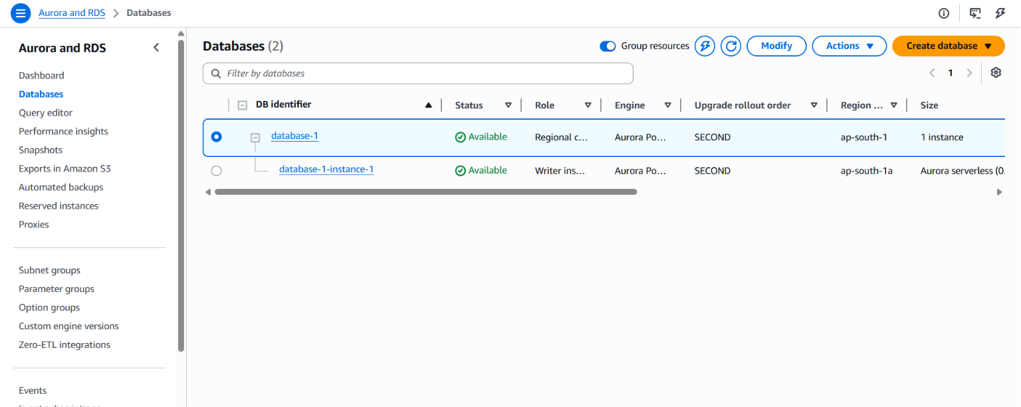Screen dimensions: 1021x407
Task: Open Snapshots in the sidebar
Action: [41, 150]
